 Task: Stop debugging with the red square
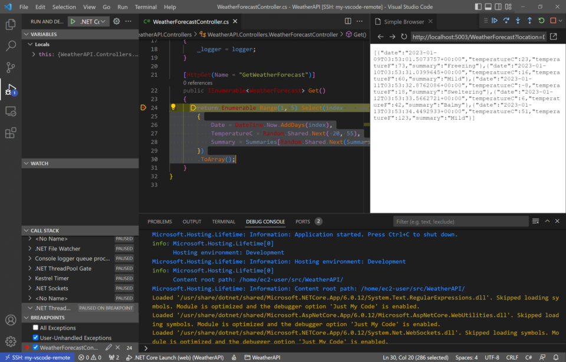click(x=552, y=21)
